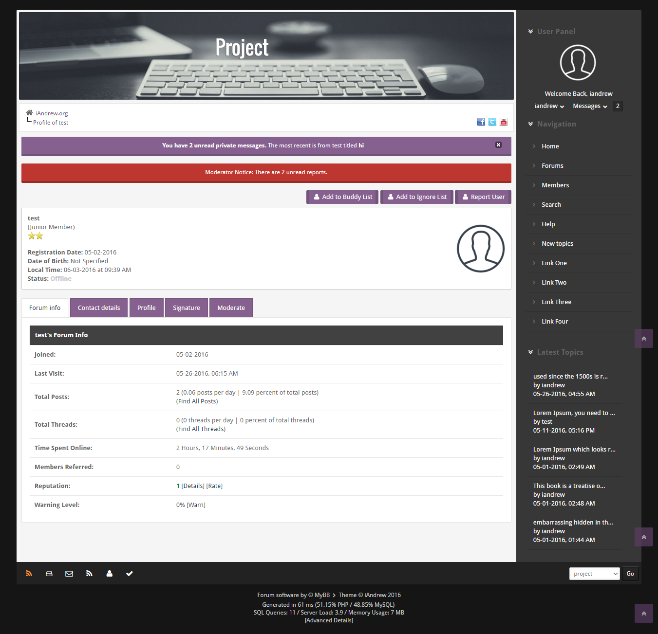This screenshot has width=658, height=634.
Task: Click the envelope icon in footer bar
Action: click(x=69, y=574)
